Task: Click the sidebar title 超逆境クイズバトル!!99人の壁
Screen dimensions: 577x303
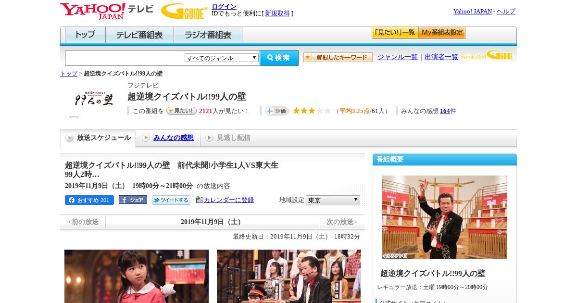Action: tap(433, 274)
